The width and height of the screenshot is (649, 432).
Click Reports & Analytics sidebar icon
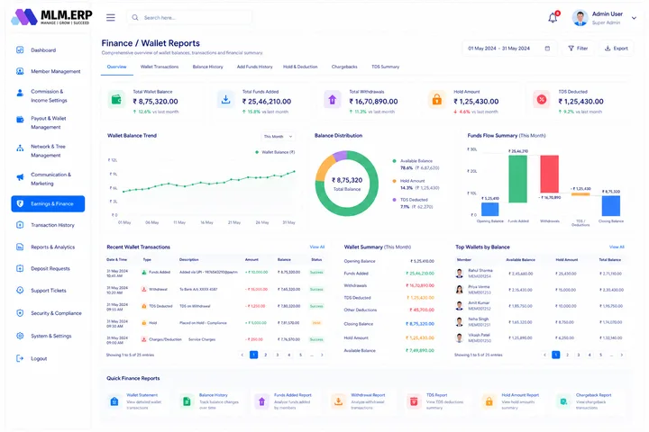coord(20,247)
